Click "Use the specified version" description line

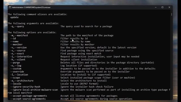[98, 47]
